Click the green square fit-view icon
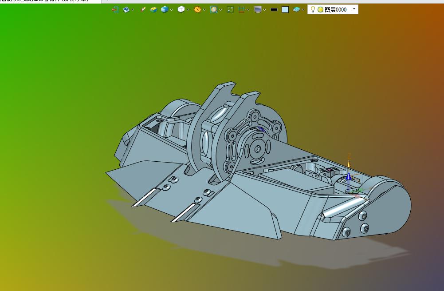The height and width of the screenshot is (291, 444). 230,10
